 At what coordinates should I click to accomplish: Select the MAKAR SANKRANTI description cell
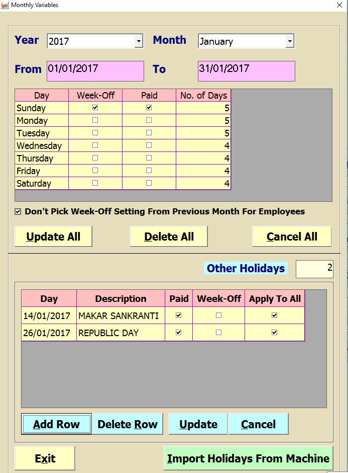(x=121, y=316)
